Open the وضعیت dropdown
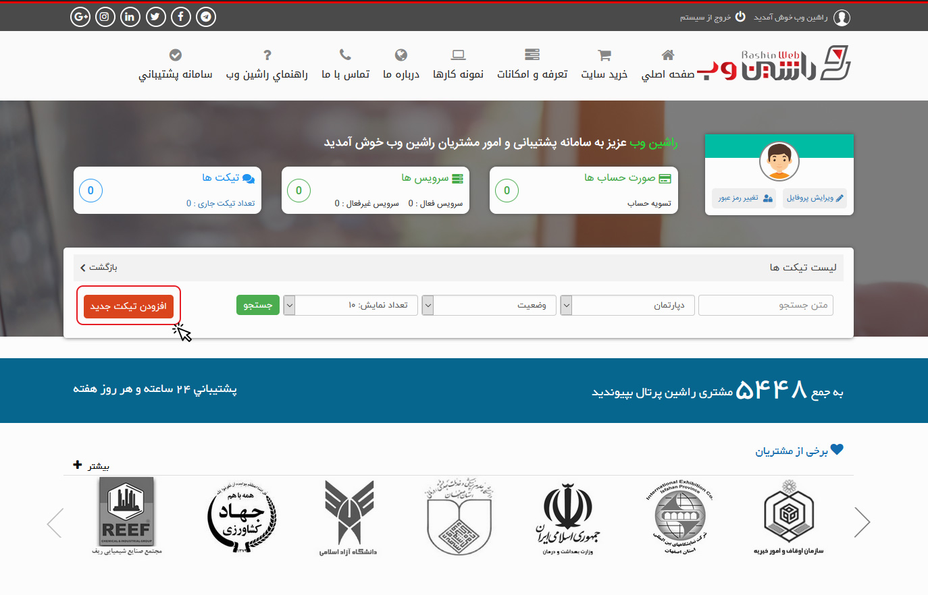This screenshot has height=595, width=928. point(490,305)
